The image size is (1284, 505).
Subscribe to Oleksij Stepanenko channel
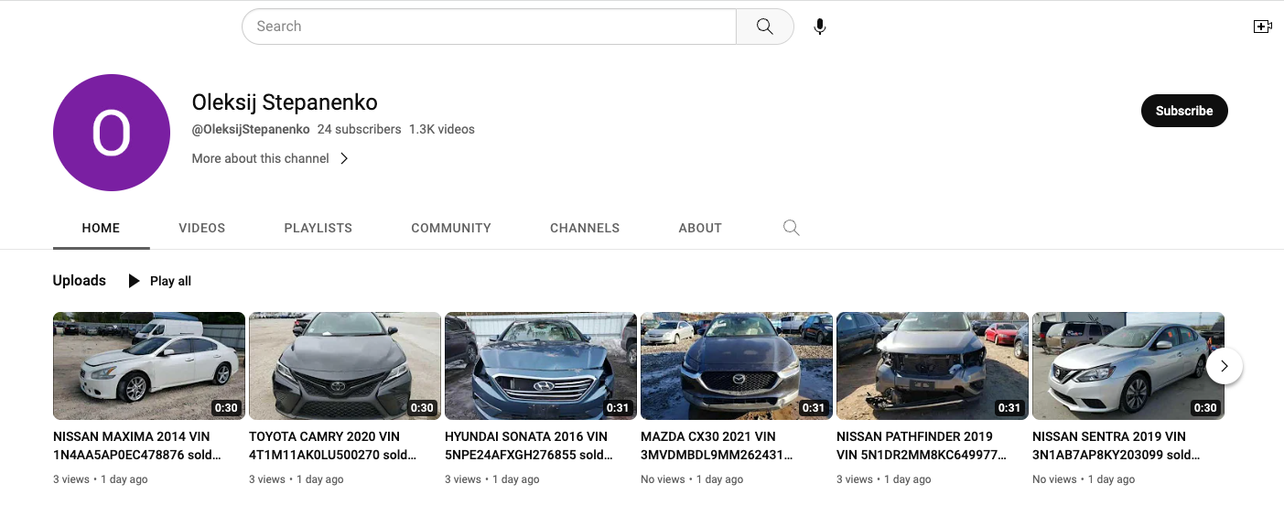coord(1183,111)
